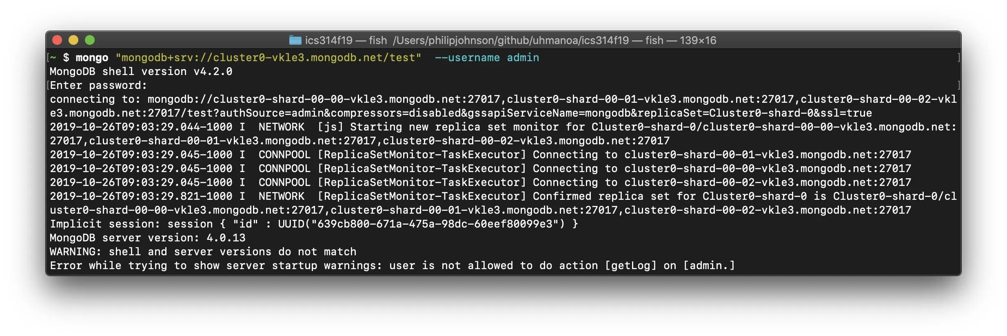Click the Confirmed replica set log line
1007x336 pixels.
pyautogui.click(x=503, y=203)
